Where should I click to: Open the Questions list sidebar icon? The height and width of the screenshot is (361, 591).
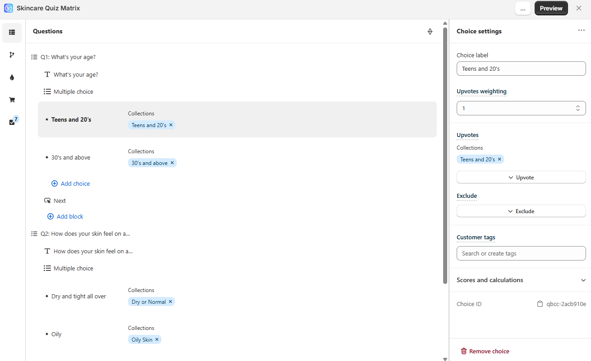point(12,32)
